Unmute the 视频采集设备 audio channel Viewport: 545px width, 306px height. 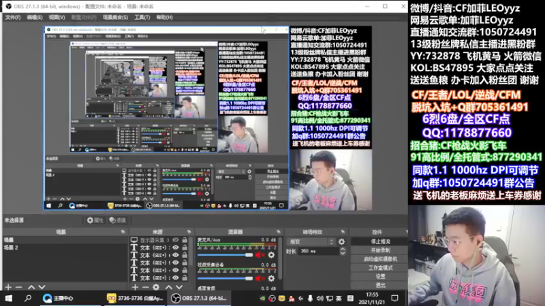pos(260,278)
